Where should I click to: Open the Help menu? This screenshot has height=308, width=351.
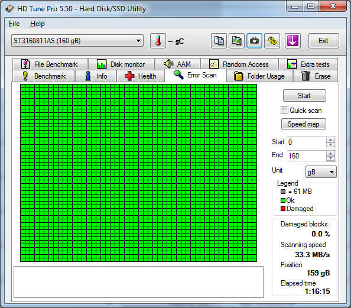(x=37, y=24)
